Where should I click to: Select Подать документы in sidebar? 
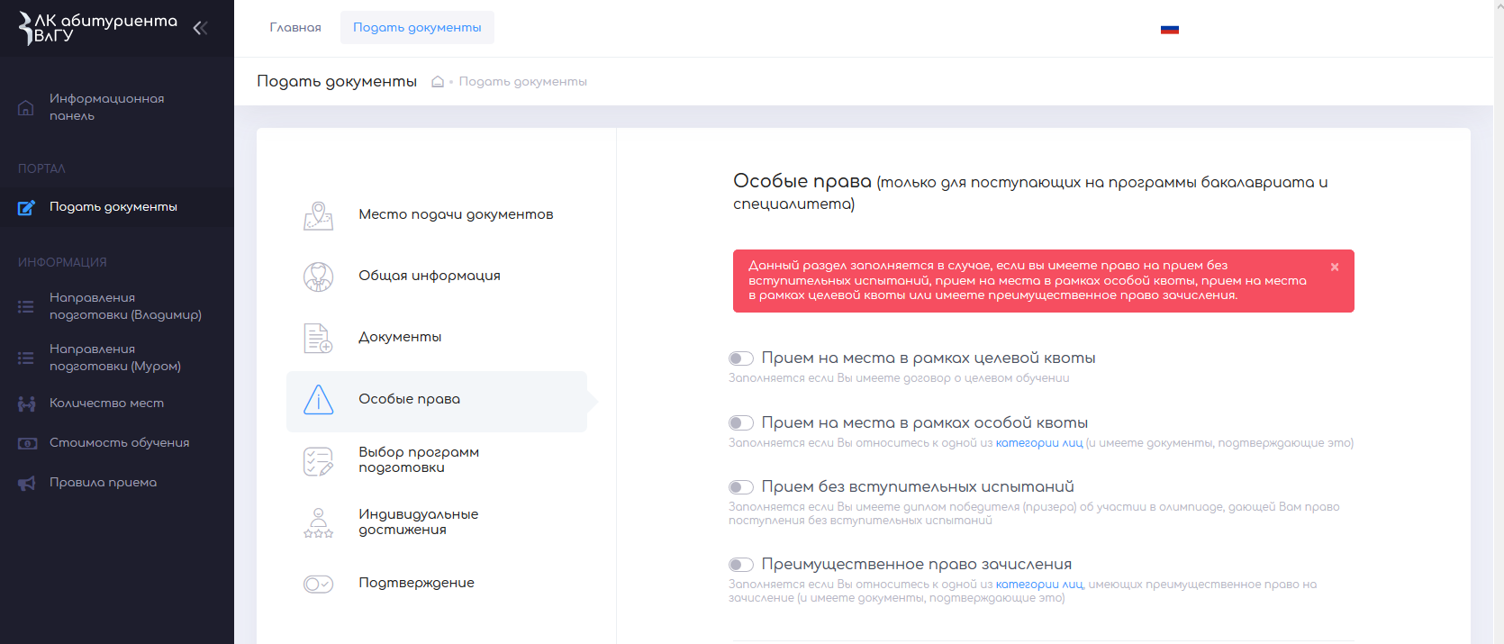117,207
